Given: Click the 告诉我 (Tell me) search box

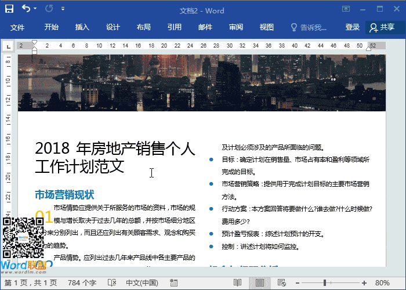Looking at the screenshot, I should point(309,27).
